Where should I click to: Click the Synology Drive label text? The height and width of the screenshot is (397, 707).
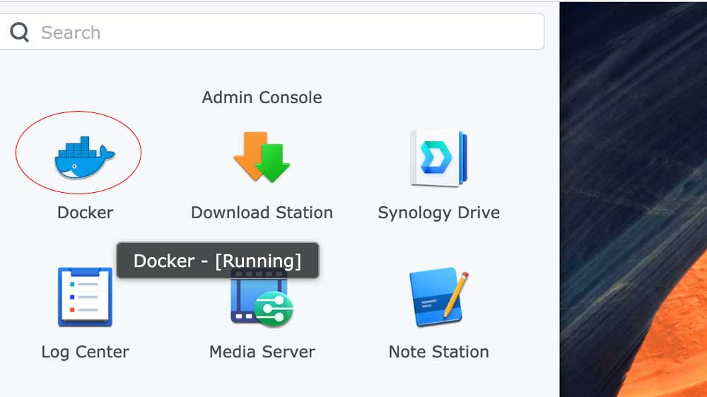pos(439,213)
